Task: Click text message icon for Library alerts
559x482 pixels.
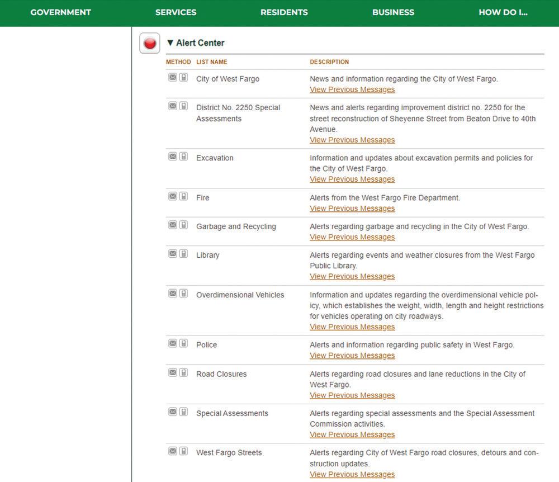Action: pyautogui.click(x=183, y=253)
